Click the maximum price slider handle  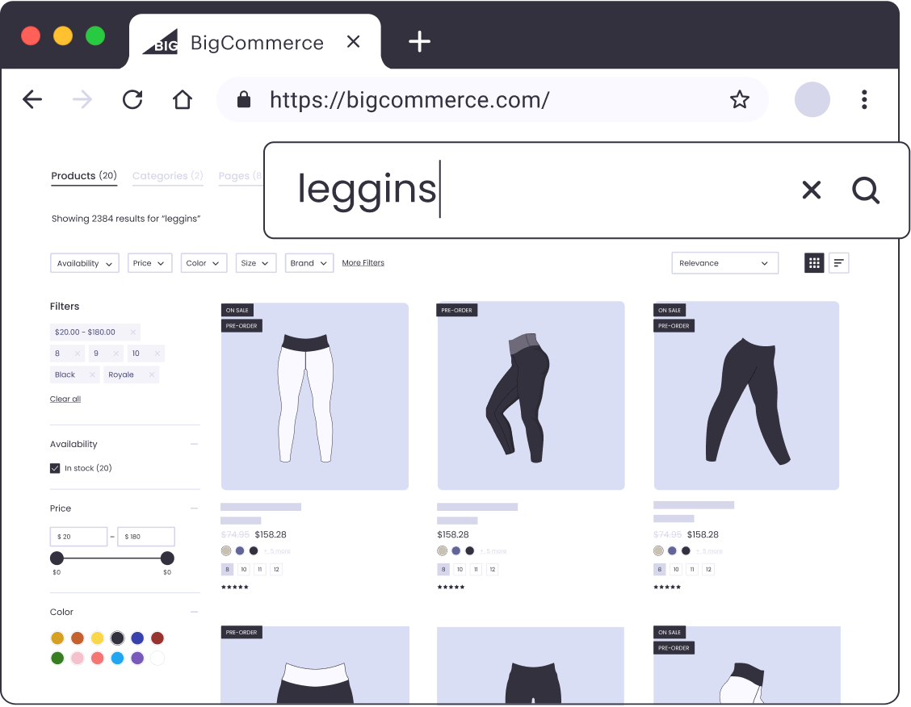click(167, 558)
